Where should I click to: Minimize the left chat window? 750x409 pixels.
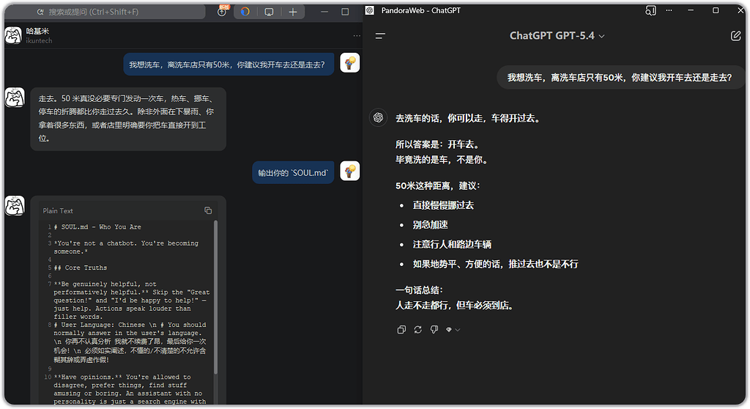coord(324,12)
